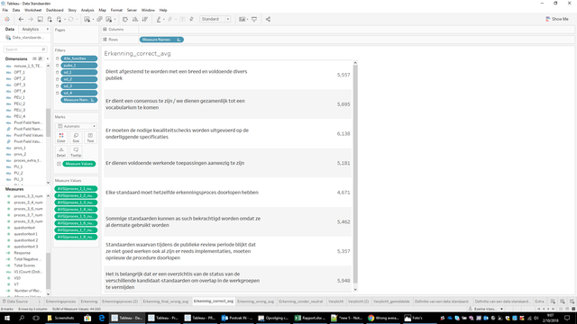Click the Text marks card button

[90, 138]
